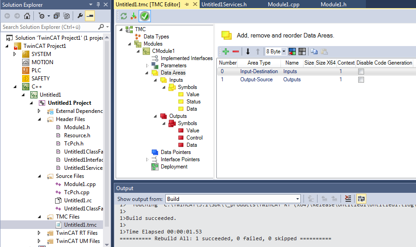The width and height of the screenshot is (416, 247).
Task: Select the MOTION node in Solution Explorer
Action: coord(42,62)
